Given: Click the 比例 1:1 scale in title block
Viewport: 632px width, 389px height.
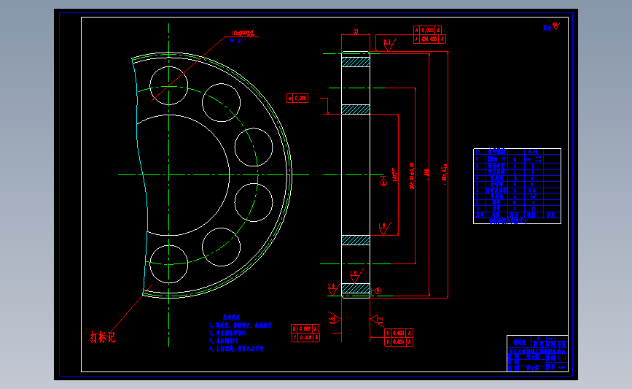Looking at the screenshot, I should point(556,358).
